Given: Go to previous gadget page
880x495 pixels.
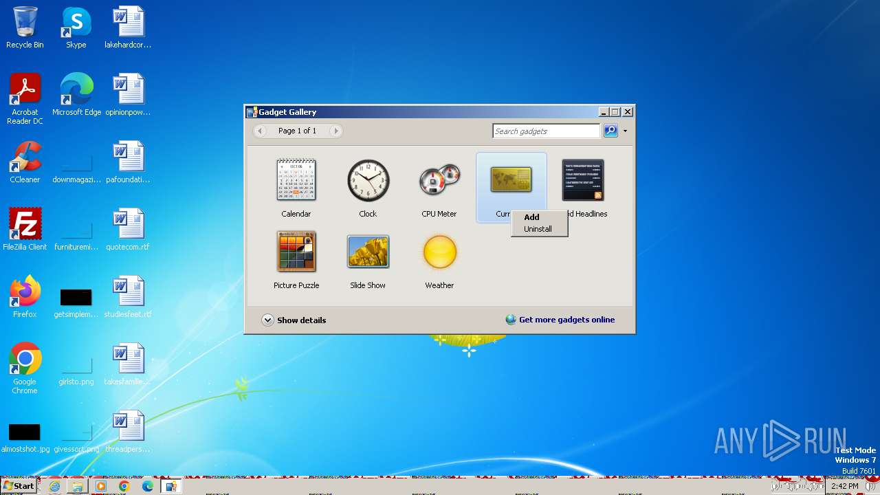Looking at the screenshot, I should [260, 131].
